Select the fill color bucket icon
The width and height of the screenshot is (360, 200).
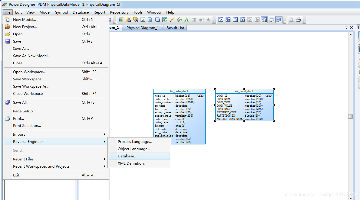coord(179,20)
